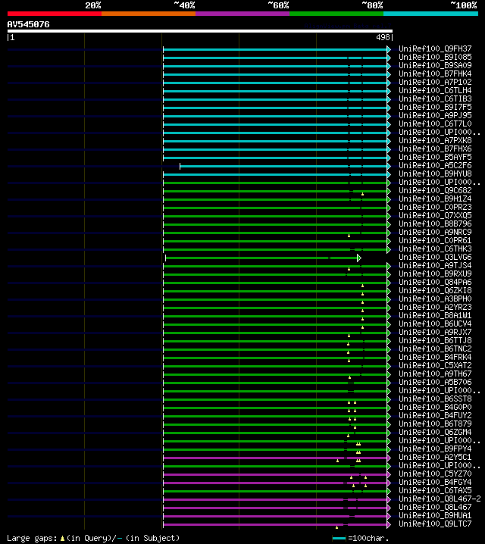Viewport: 485px width, 544px height.
Task: Select the AV545076 query name
Action: point(29,24)
